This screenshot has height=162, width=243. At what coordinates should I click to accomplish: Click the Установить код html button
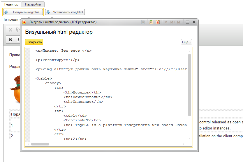click(65, 12)
